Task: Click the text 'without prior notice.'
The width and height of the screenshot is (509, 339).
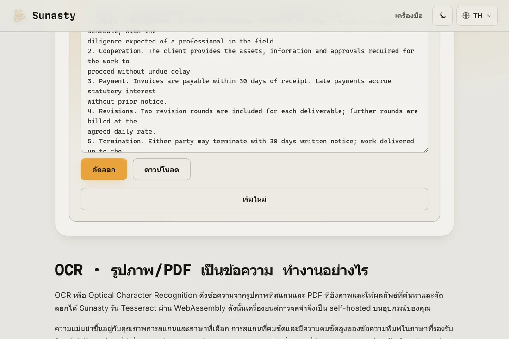Action: pos(127,101)
